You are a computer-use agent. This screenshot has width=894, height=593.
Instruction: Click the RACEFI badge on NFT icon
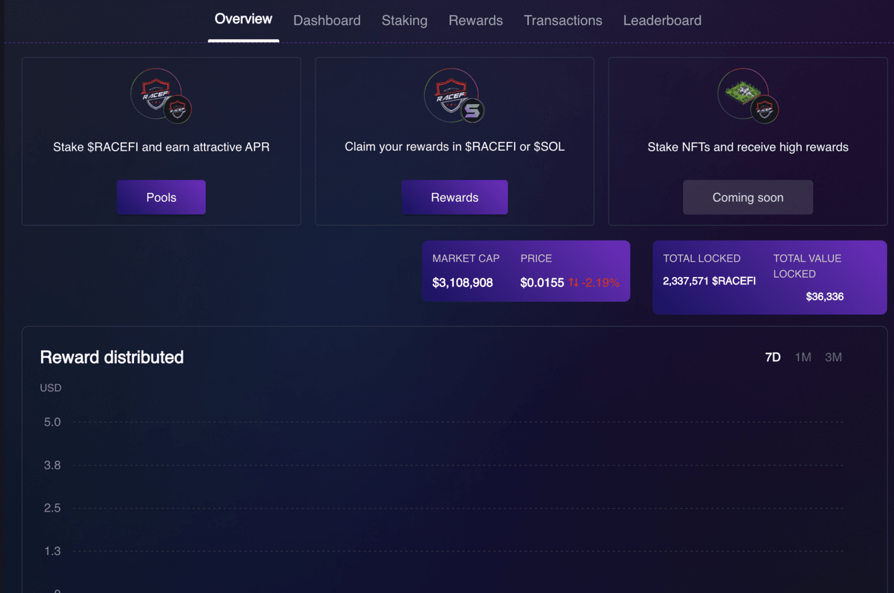tap(764, 110)
